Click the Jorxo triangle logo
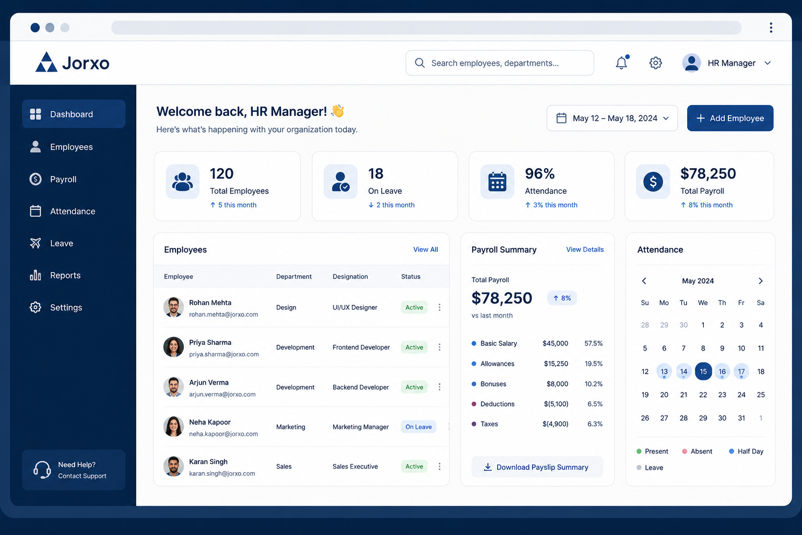Screen dimensions: 802x535 click(x=46, y=62)
